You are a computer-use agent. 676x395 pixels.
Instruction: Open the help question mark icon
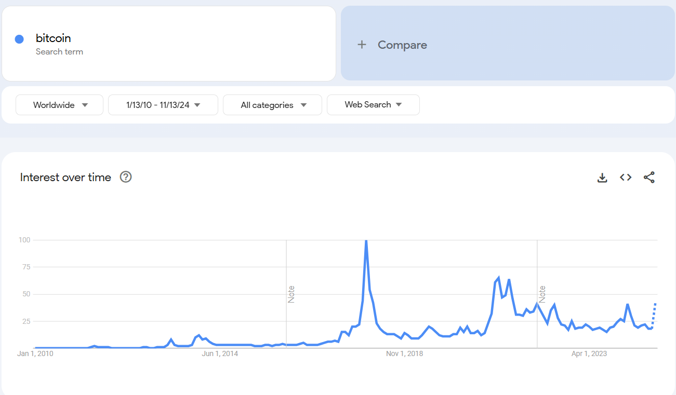point(126,177)
